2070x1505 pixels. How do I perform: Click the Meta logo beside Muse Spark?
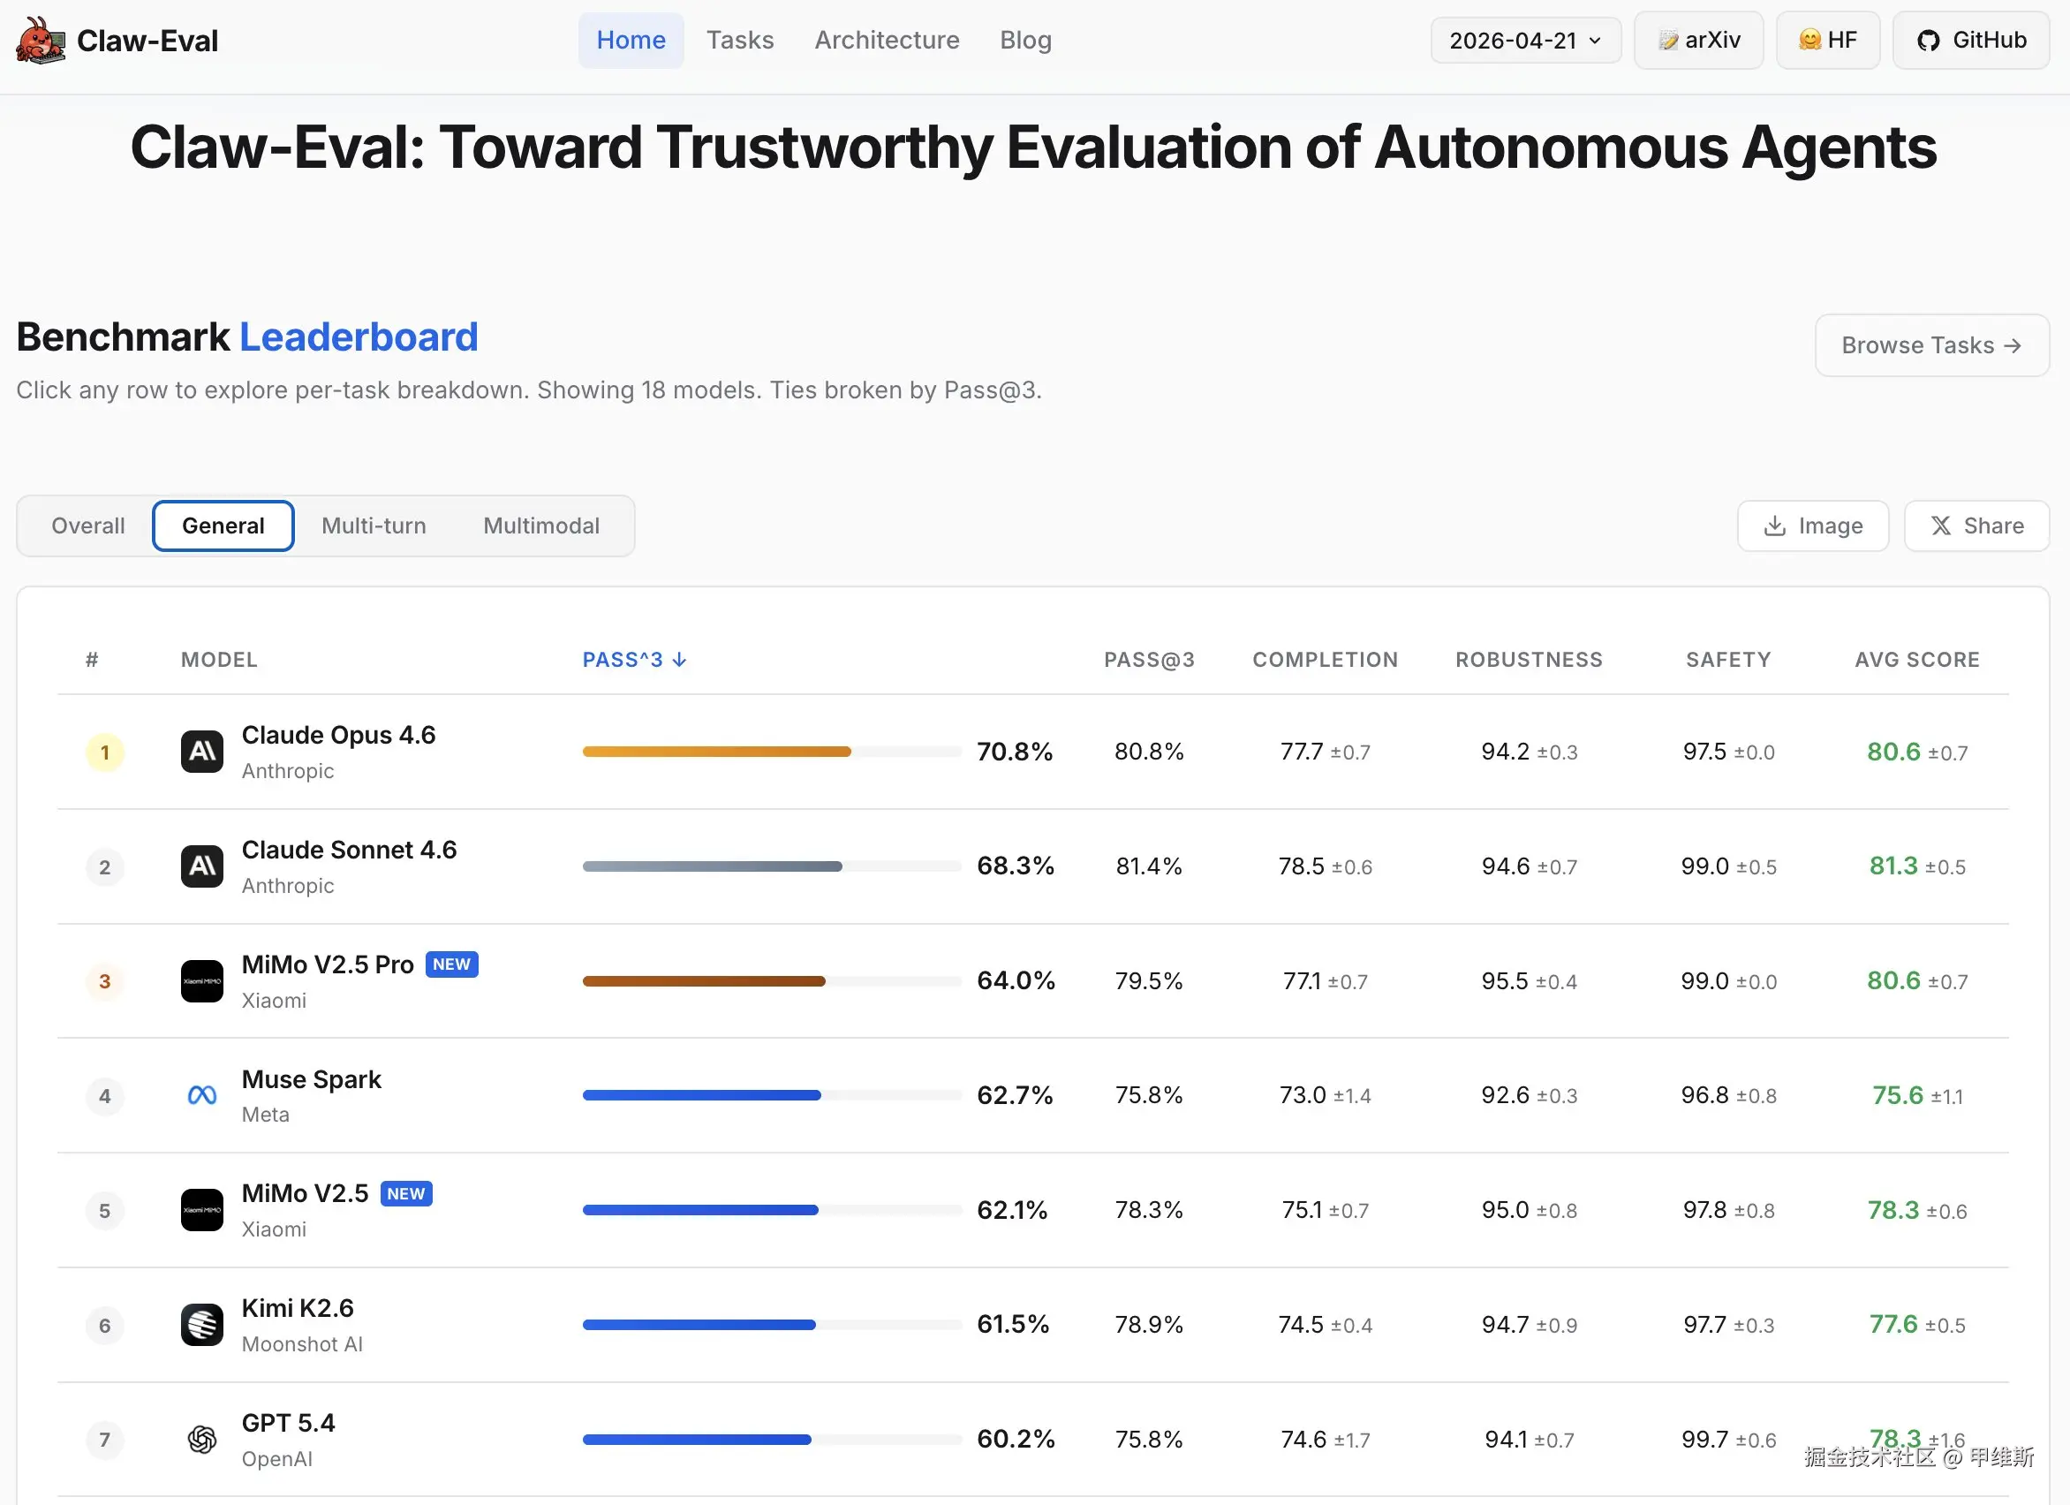point(201,1095)
